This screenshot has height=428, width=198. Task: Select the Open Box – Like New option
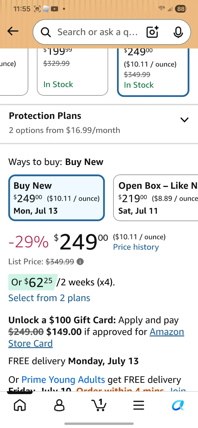pos(156,198)
